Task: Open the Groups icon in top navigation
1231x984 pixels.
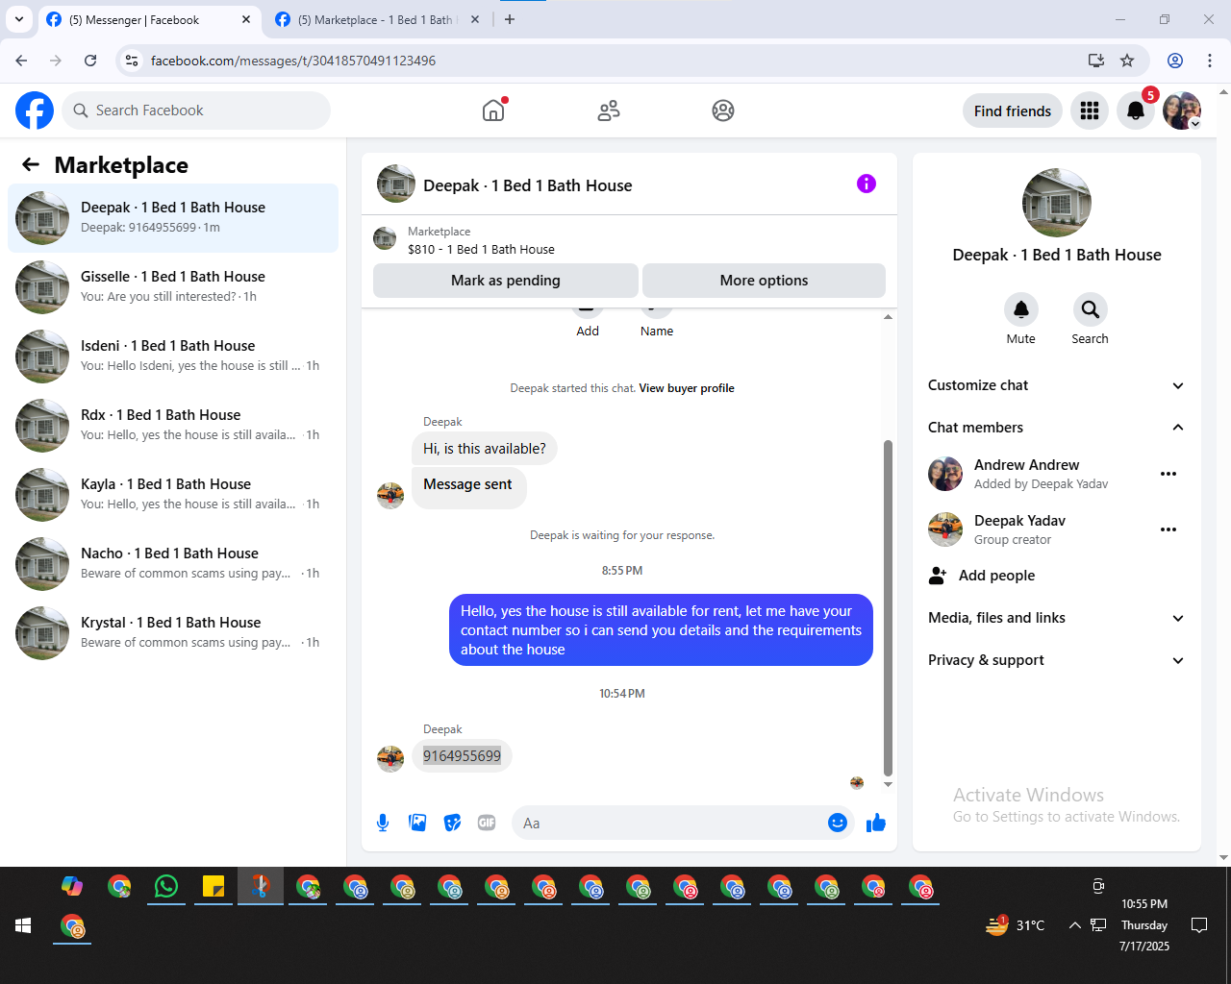Action: (723, 111)
